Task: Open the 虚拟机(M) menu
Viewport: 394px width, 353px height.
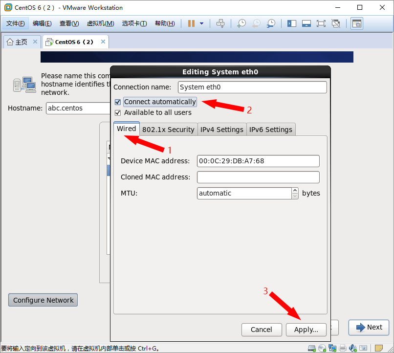Action: (x=100, y=23)
